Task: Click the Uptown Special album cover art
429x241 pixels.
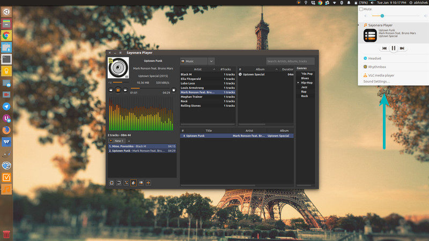Action: click(118, 68)
